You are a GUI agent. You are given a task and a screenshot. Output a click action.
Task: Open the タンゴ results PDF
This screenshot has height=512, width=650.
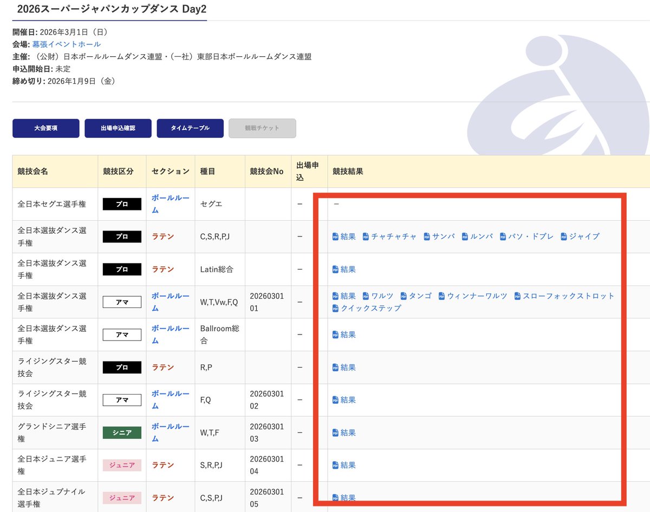tap(416, 296)
